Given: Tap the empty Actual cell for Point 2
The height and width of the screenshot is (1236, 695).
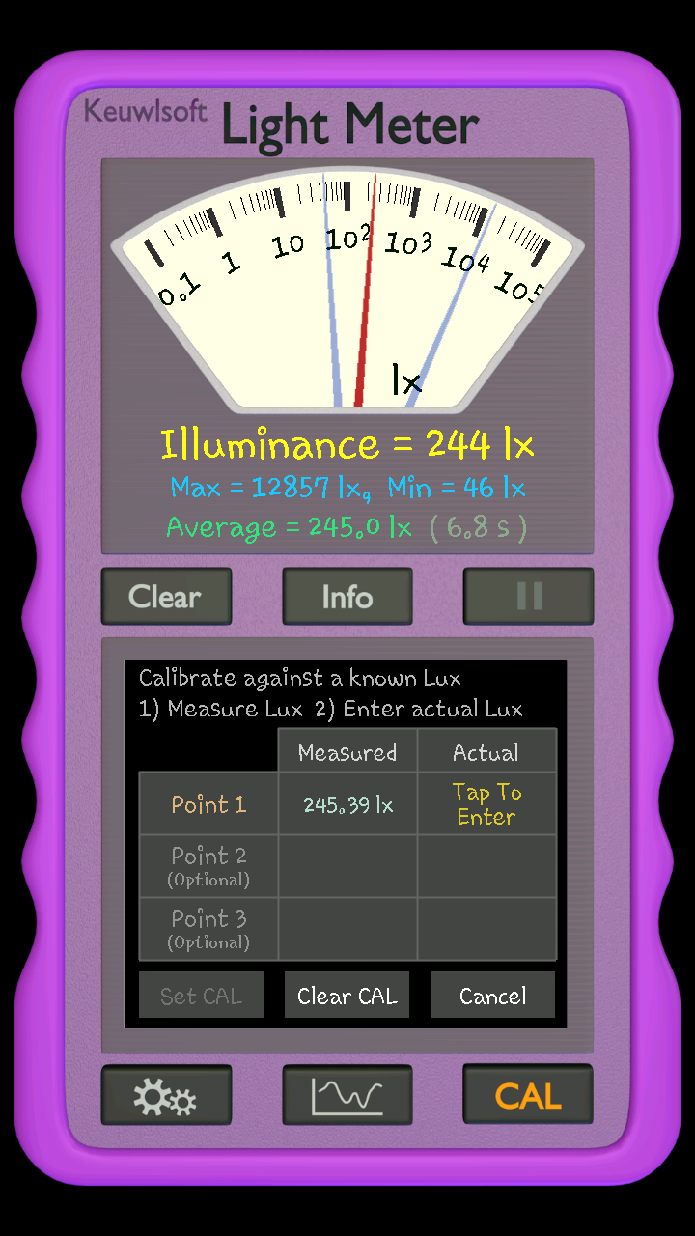Looking at the screenshot, I should pyautogui.click(x=487, y=866).
